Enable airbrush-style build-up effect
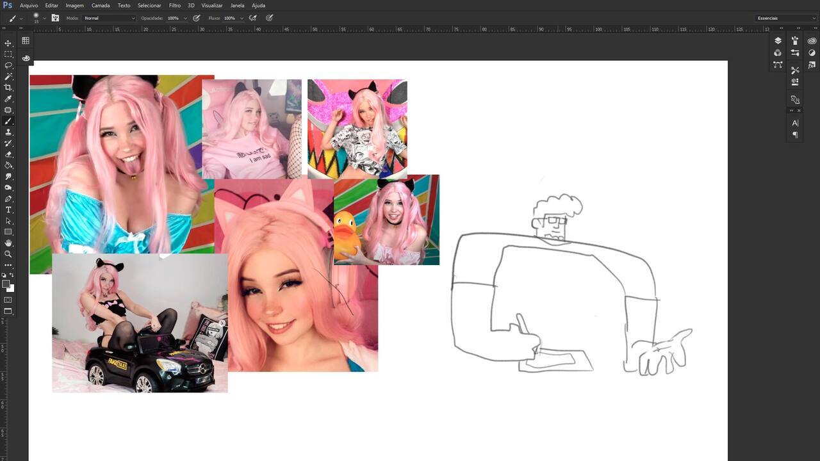The image size is (820, 461). [x=253, y=18]
